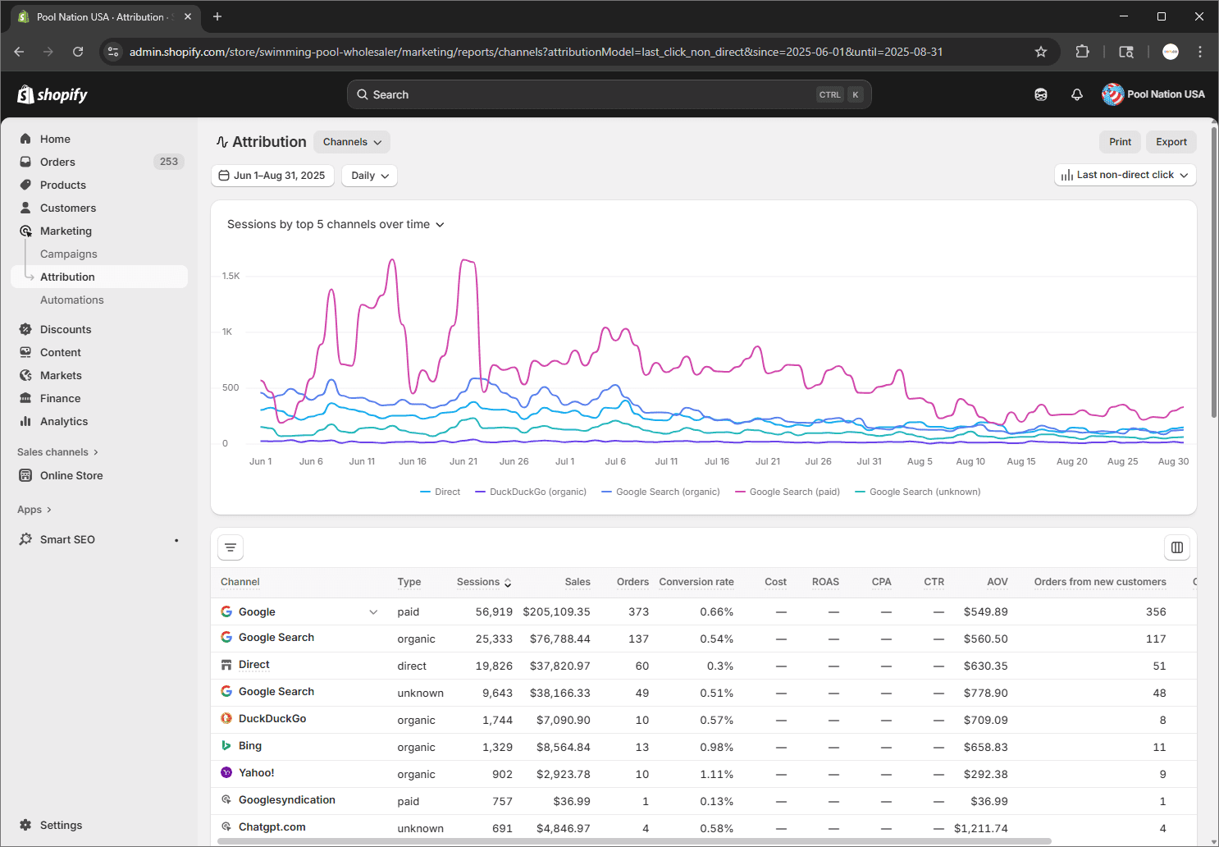Click the Finance bank icon

[x=25, y=398]
